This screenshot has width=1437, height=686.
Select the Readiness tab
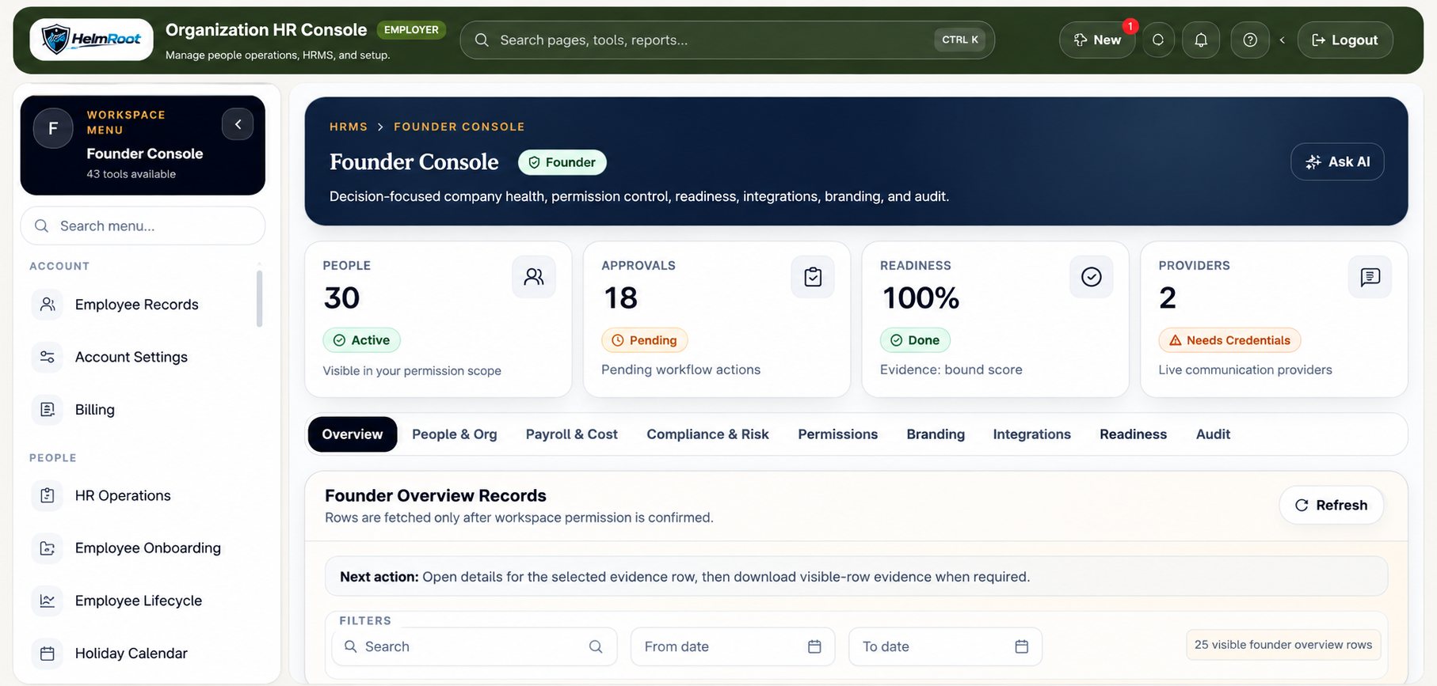tap(1134, 434)
